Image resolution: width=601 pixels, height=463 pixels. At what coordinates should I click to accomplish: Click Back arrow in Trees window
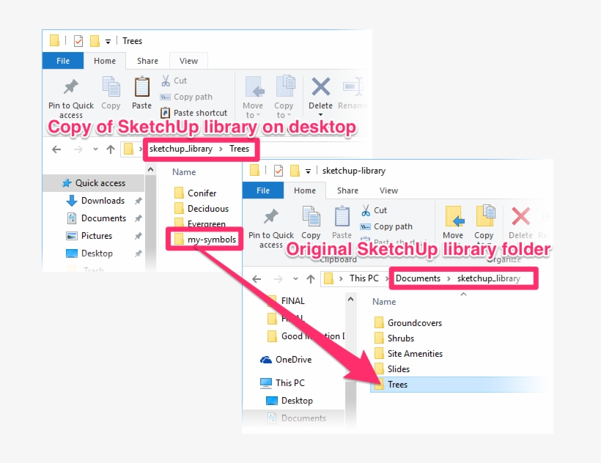tap(56, 149)
